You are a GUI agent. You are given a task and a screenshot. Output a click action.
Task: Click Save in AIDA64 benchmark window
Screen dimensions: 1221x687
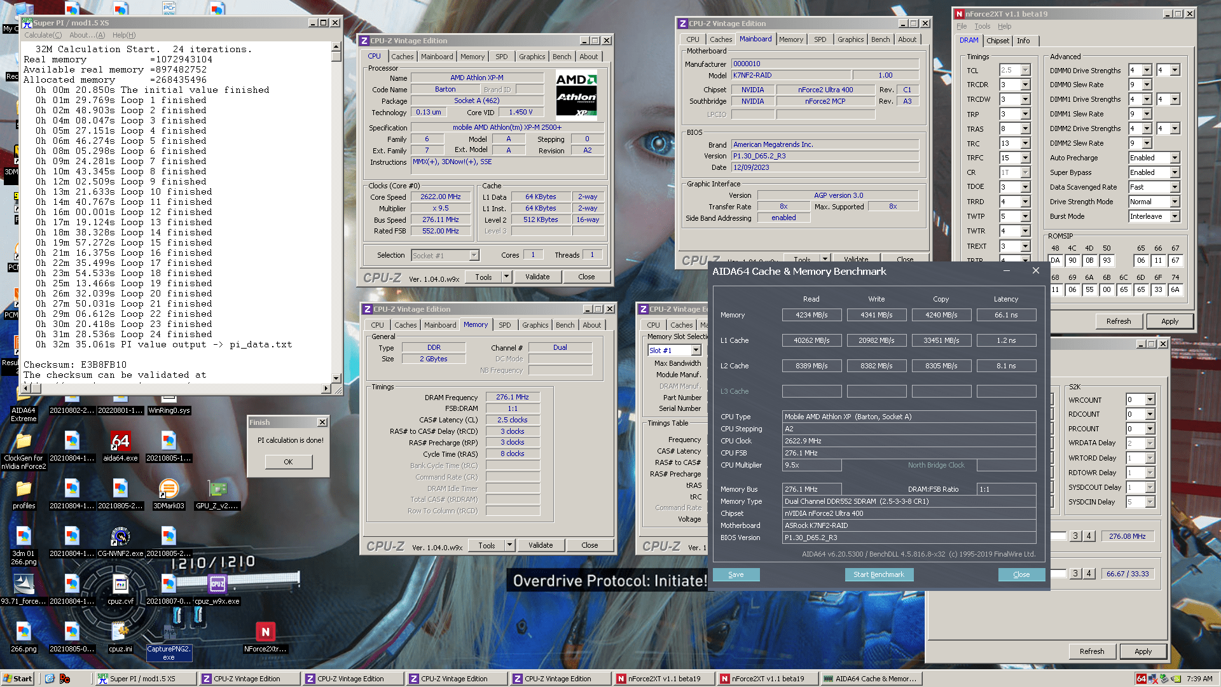[x=736, y=574]
